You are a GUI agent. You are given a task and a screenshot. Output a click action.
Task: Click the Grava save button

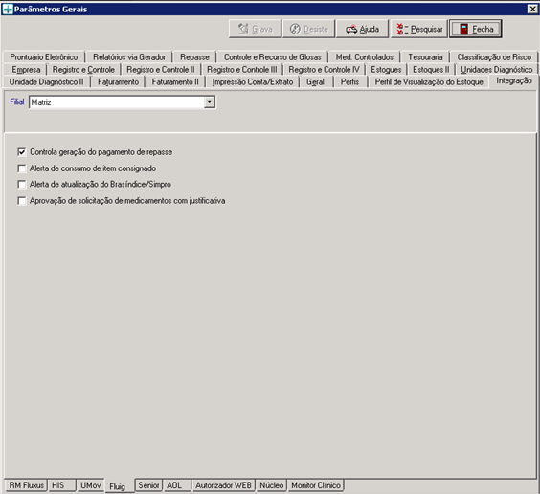tap(256, 29)
